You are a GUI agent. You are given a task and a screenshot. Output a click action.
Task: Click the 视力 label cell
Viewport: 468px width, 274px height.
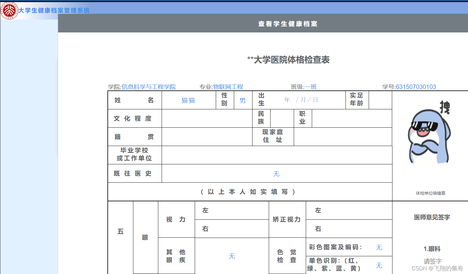(x=176, y=219)
